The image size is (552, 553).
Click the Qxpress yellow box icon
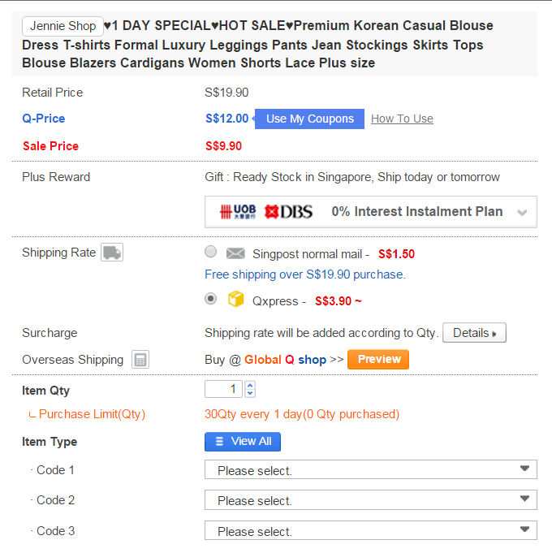(236, 300)
